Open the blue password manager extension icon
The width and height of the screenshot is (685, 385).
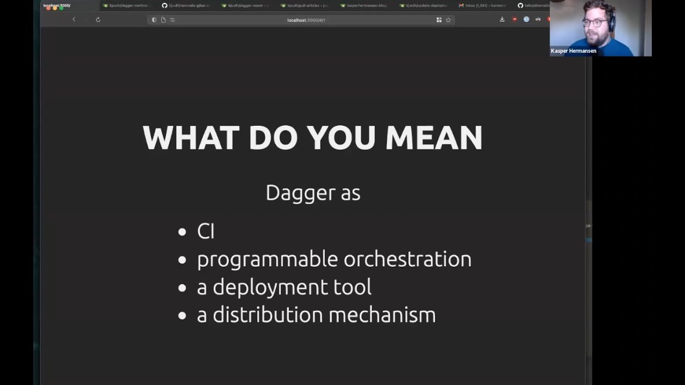(x=526, y=19)
